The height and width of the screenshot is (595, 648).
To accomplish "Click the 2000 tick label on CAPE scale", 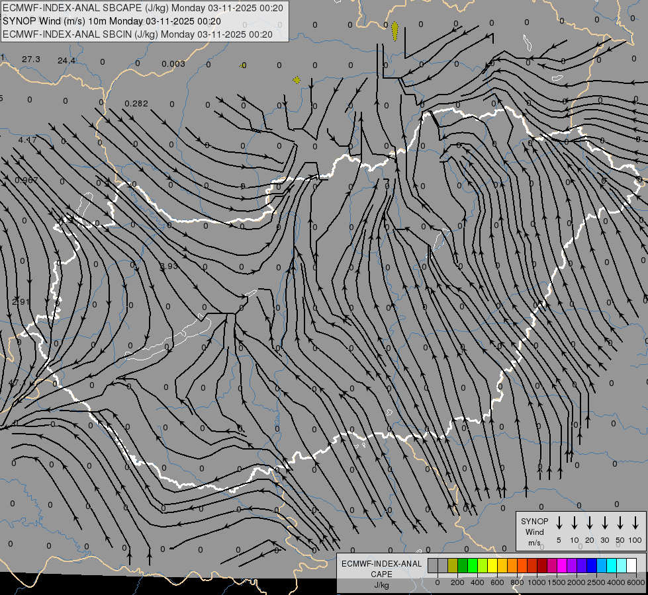I will [x=576, y=582].
